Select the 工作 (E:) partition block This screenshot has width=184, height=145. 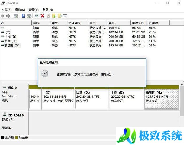pos(127,99)
